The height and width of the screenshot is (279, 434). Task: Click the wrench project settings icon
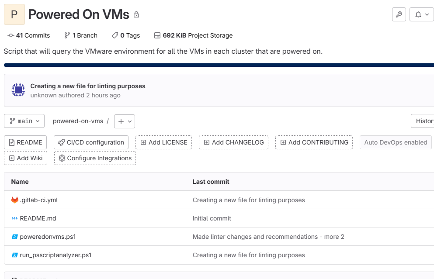click(399, 14)
